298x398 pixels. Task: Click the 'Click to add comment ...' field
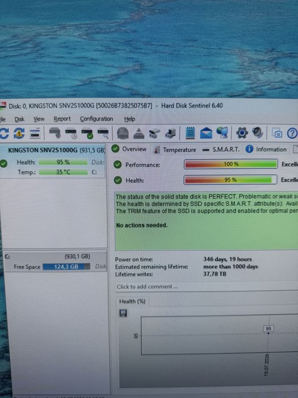click(207, 287)
